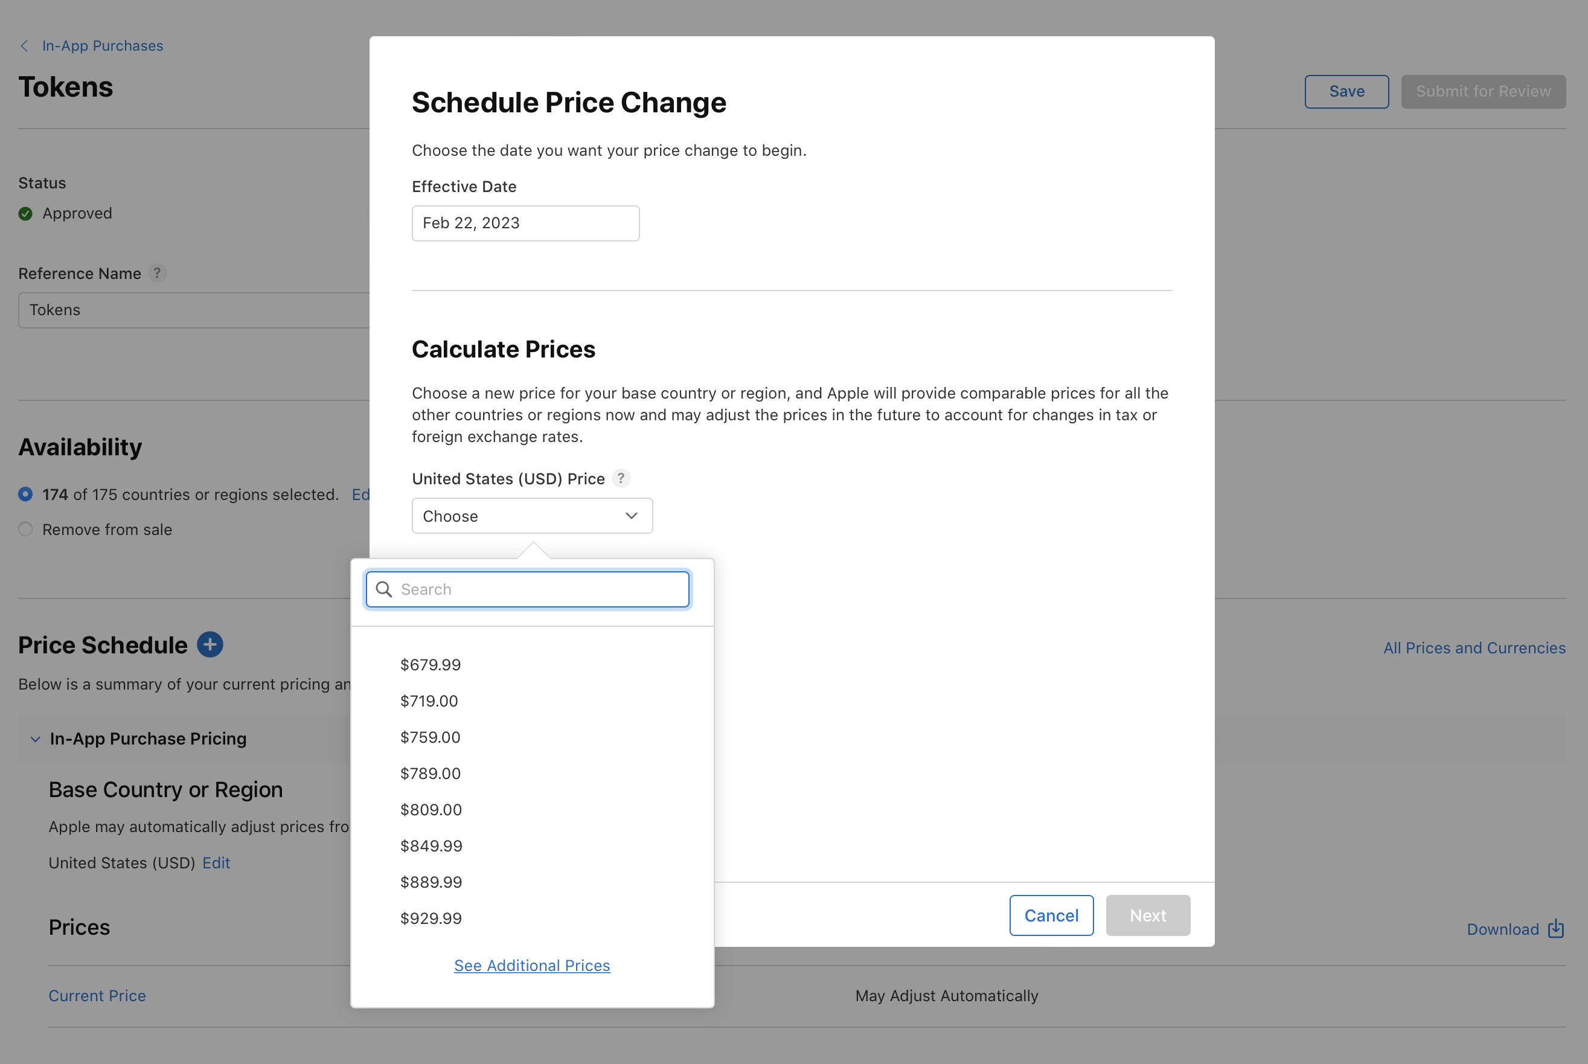Click the Price Schedule plus icon
Screen dimensions: 1588x1064
pyautogui.click(x=210, y=645)
